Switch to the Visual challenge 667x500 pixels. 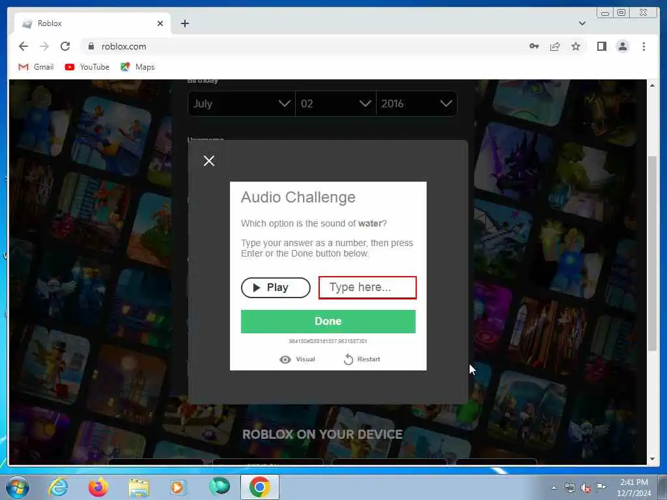[x=297, y=359]
